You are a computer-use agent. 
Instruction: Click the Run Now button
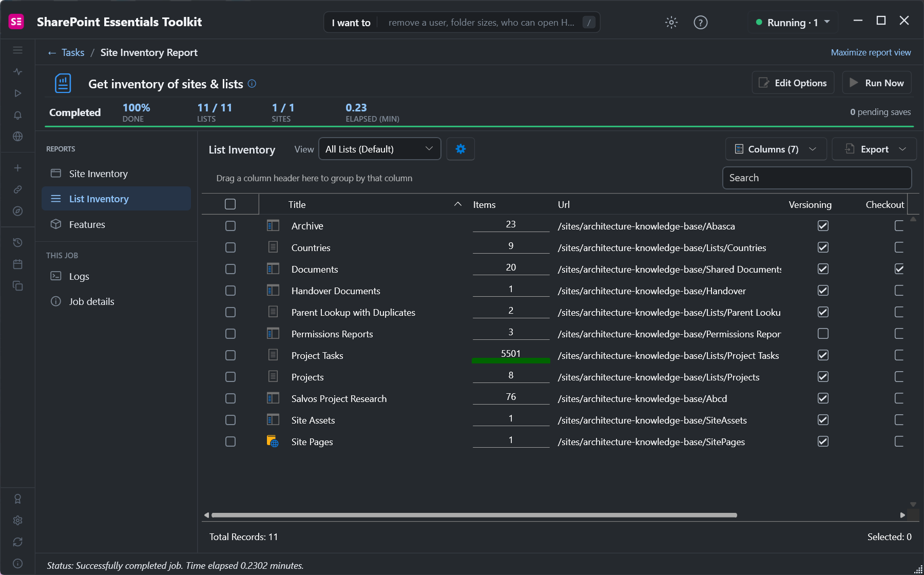pyautogui.click(x=877, y=83)
